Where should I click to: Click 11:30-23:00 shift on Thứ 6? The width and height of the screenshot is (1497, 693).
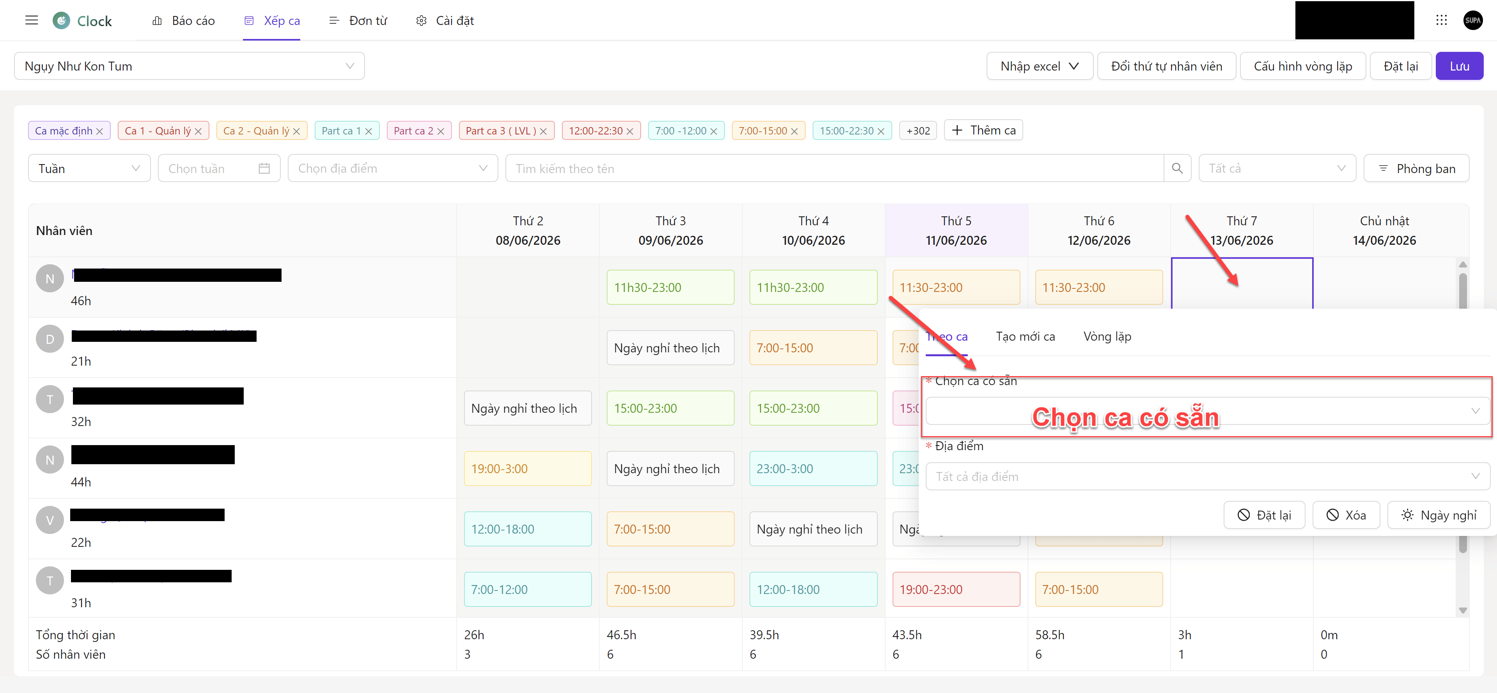(1098, 288)
